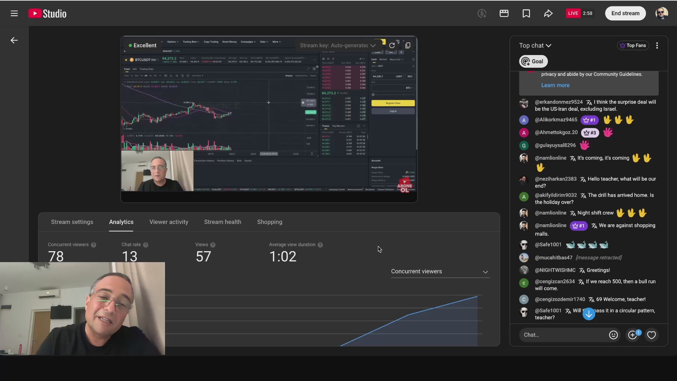
Task: Click the LIVE indicator badge
Action: click(573, 13)
